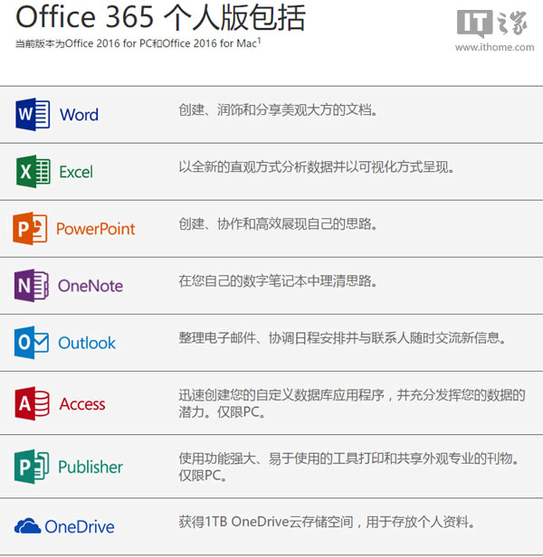The image size is (543, 557).
Task: Click the Access application icon
Action: [x=32, y=403]
